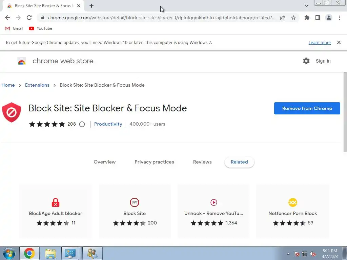Screen dimensions: 347x260
Task: Open the tab search dropdown chevron
Action: (306, 6)
